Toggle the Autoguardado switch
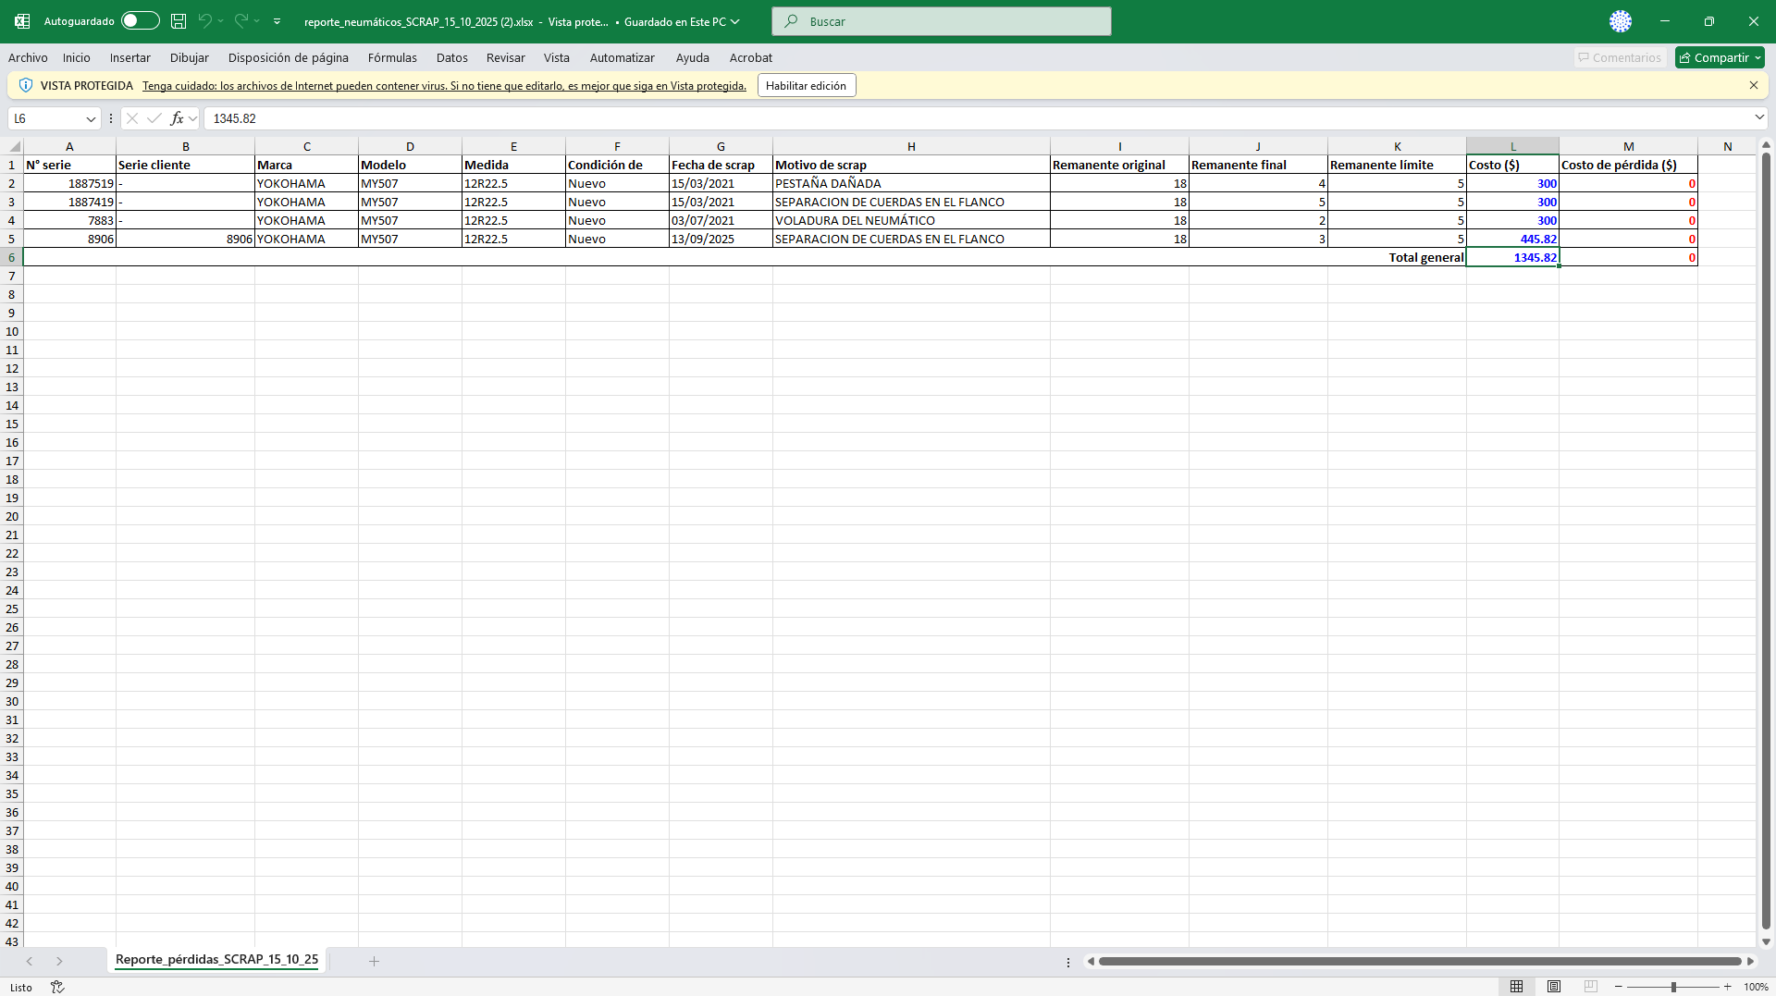 coord(140,21)
